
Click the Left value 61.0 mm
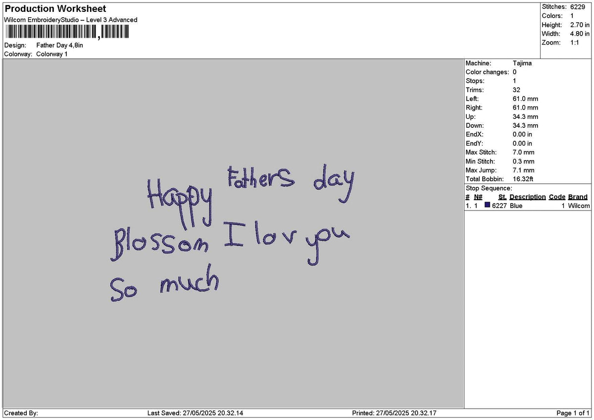(x=525, y=99)
